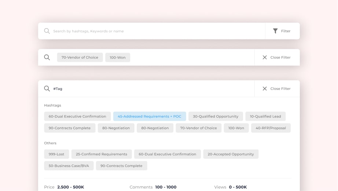Screen dimensions: 338x191
Task: Select the 100-Won chip in middle search bar
Action: 118,57
